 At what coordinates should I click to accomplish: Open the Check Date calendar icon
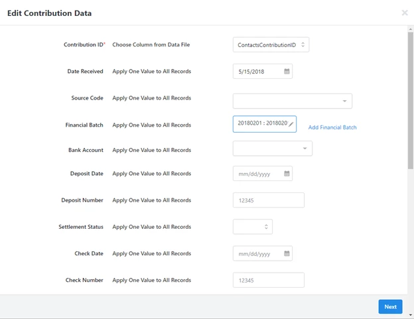287,253
